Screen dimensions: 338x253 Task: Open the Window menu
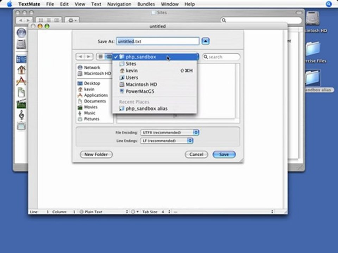click(x=170, y=4)
